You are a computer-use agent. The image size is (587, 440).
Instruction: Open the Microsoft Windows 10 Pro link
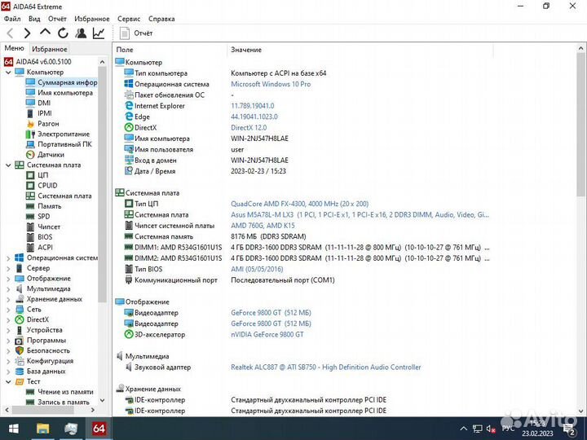(x=271, y=84)
